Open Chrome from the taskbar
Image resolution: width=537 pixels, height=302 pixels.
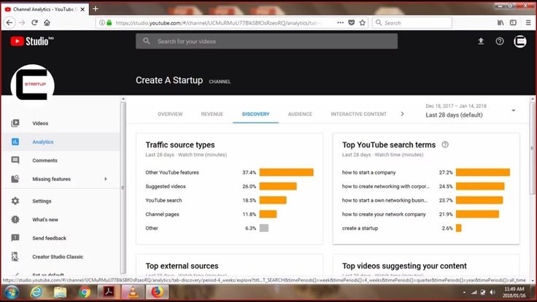[84, 293]
